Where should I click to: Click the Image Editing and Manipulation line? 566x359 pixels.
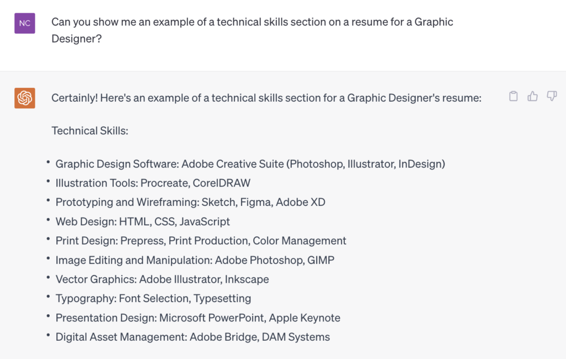(x=195, y=260)
